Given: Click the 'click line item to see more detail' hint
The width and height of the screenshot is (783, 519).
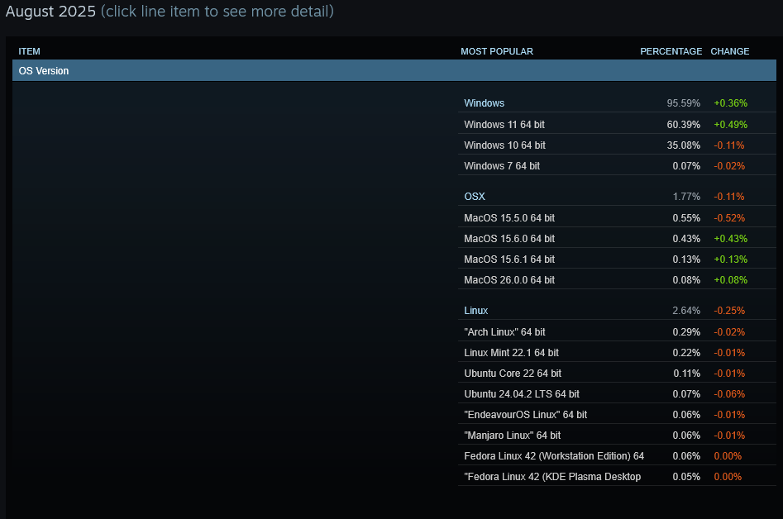Looking at the screenshot, I should click(217, 11).
